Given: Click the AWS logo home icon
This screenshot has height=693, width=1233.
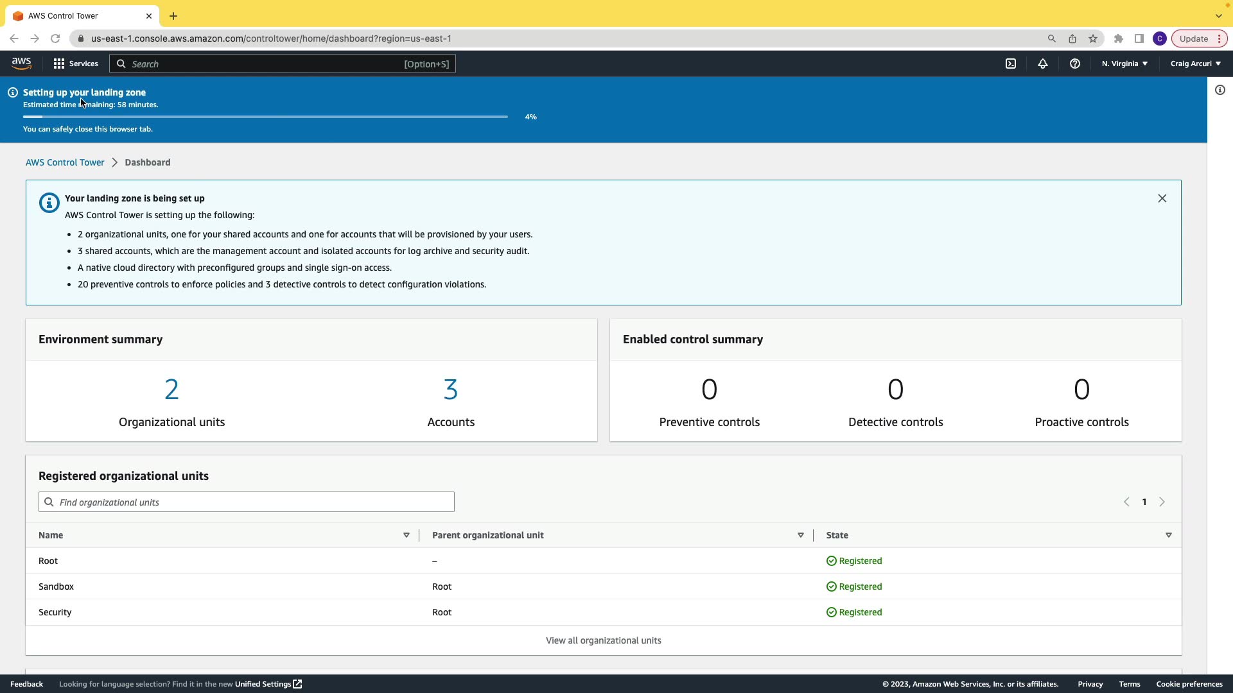Looking at the screenshot, I should tap(21, 64).
